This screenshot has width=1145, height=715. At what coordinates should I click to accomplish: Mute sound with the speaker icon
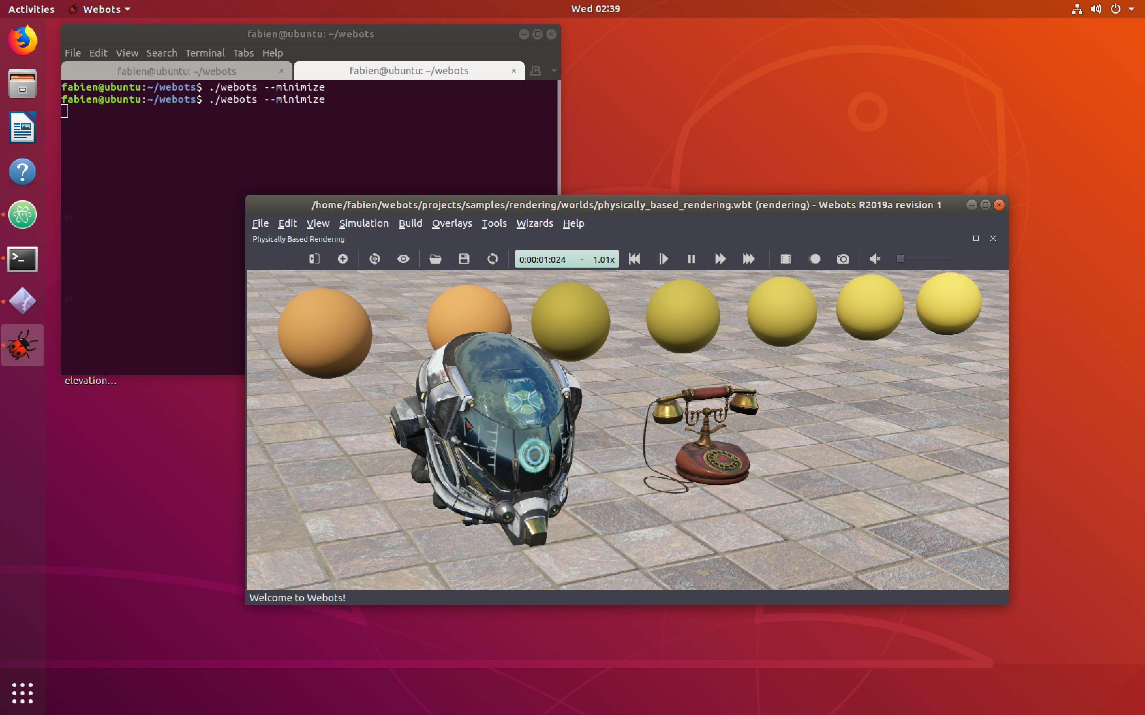[x=875, y=259]
